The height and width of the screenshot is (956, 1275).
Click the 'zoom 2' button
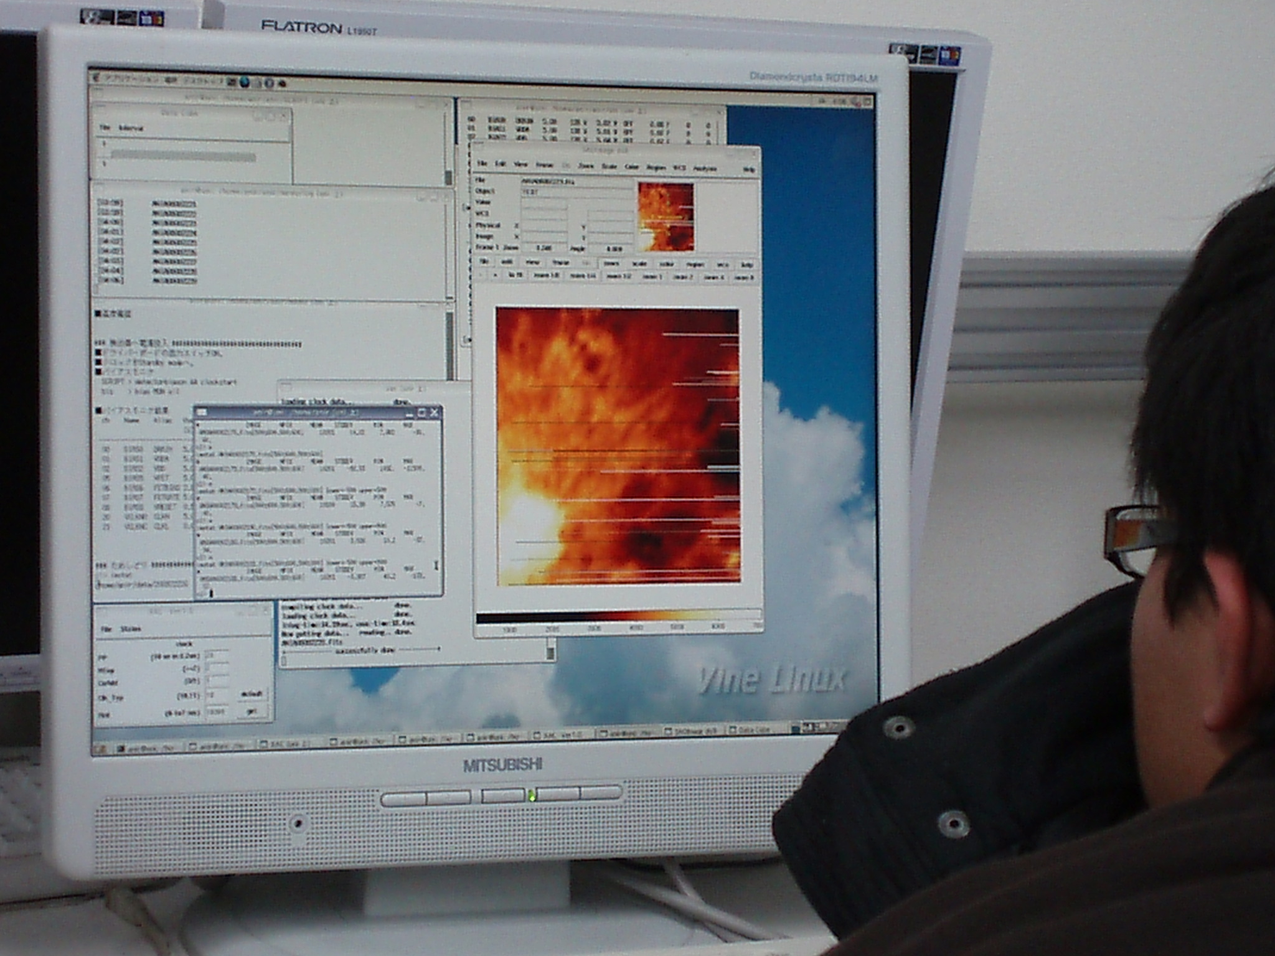point(683,277)
